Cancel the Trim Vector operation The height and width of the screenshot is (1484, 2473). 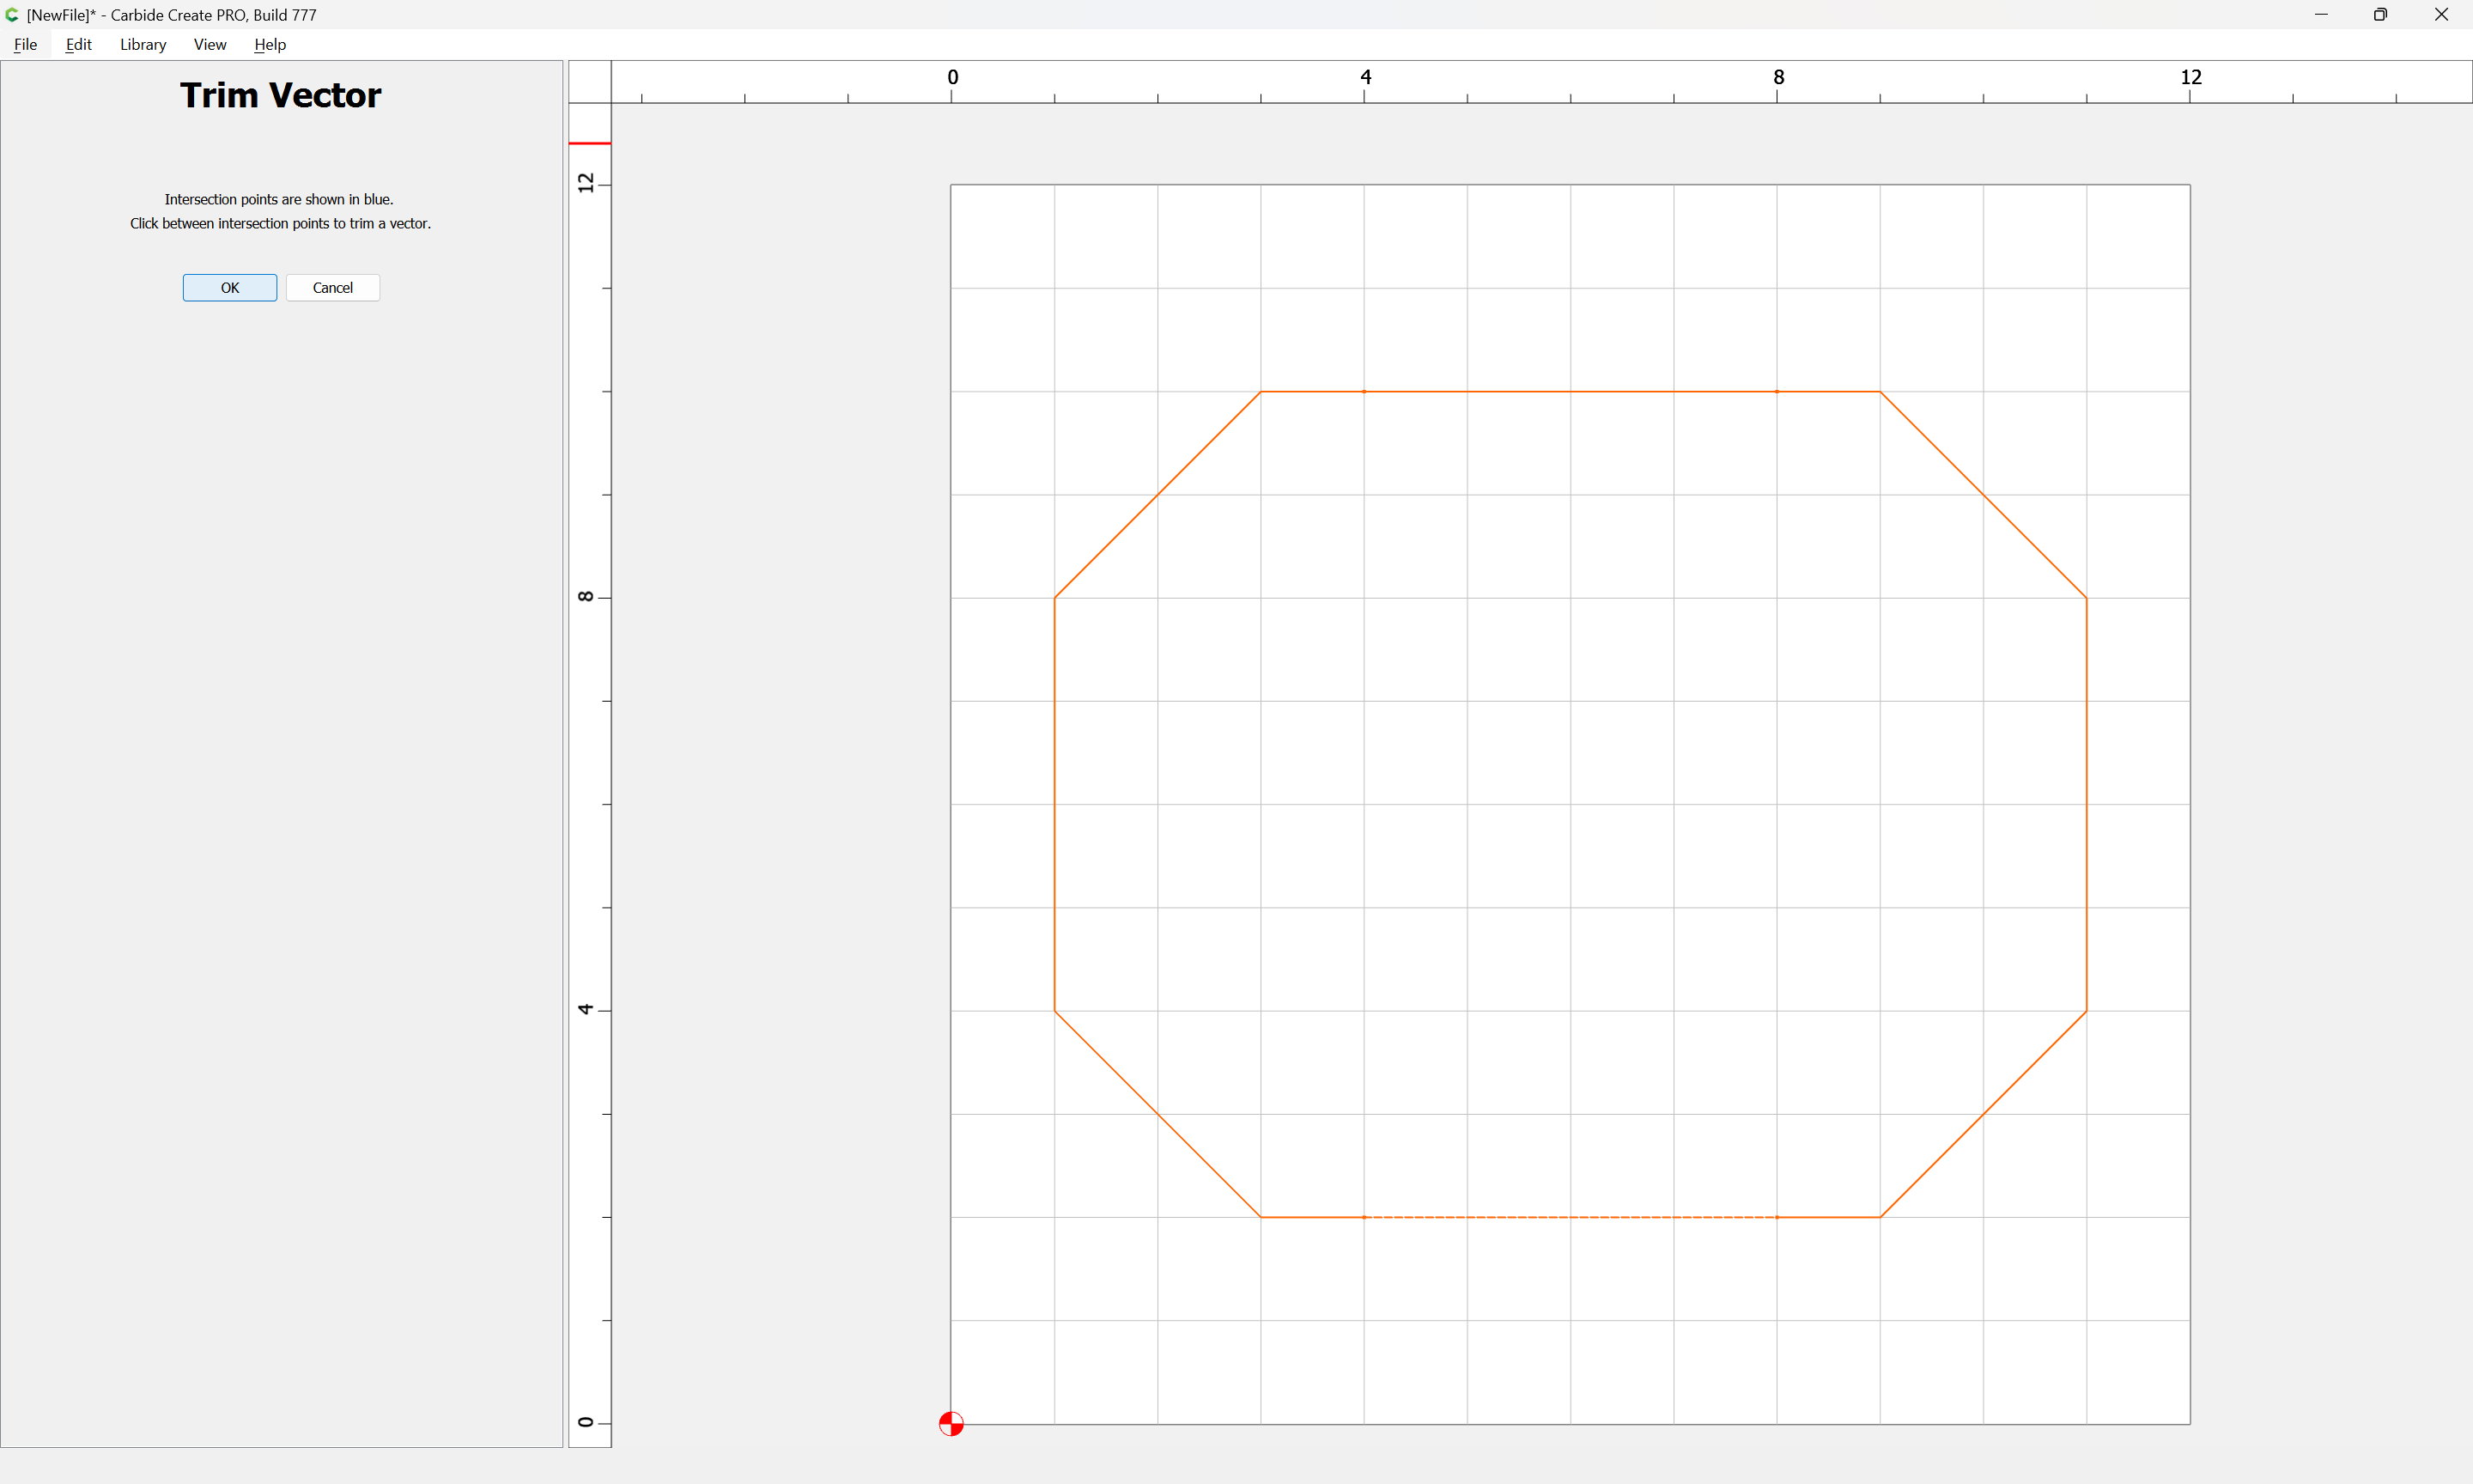click(x=331, y=288)
